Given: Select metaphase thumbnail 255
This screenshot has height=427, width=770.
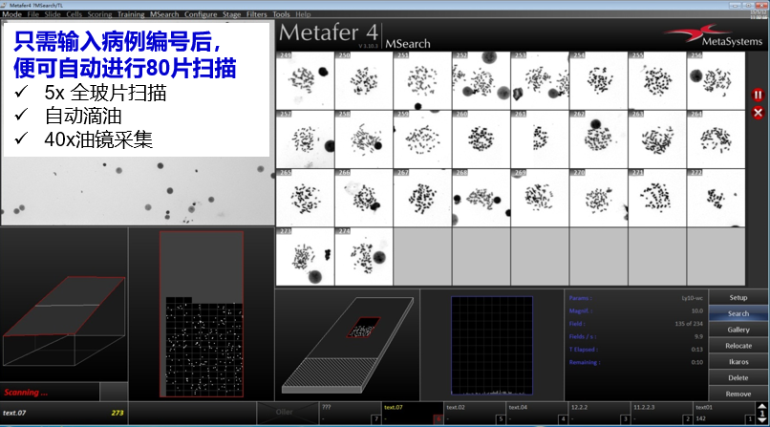Looking at the screenshot, I should pyautogui.click(x=657, y=80).
